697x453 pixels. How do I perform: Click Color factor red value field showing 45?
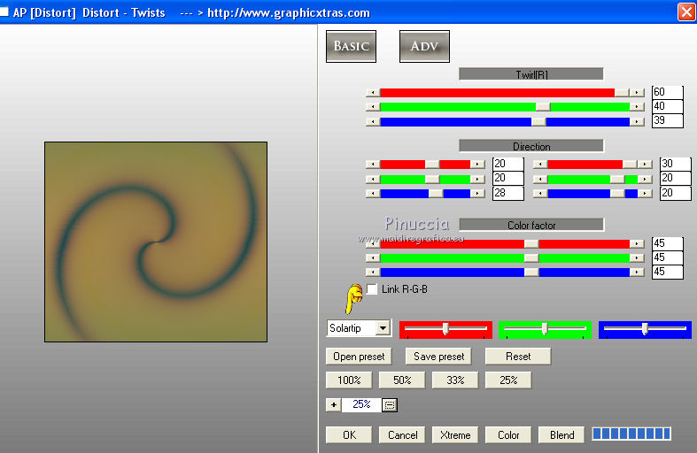point(667,243)
